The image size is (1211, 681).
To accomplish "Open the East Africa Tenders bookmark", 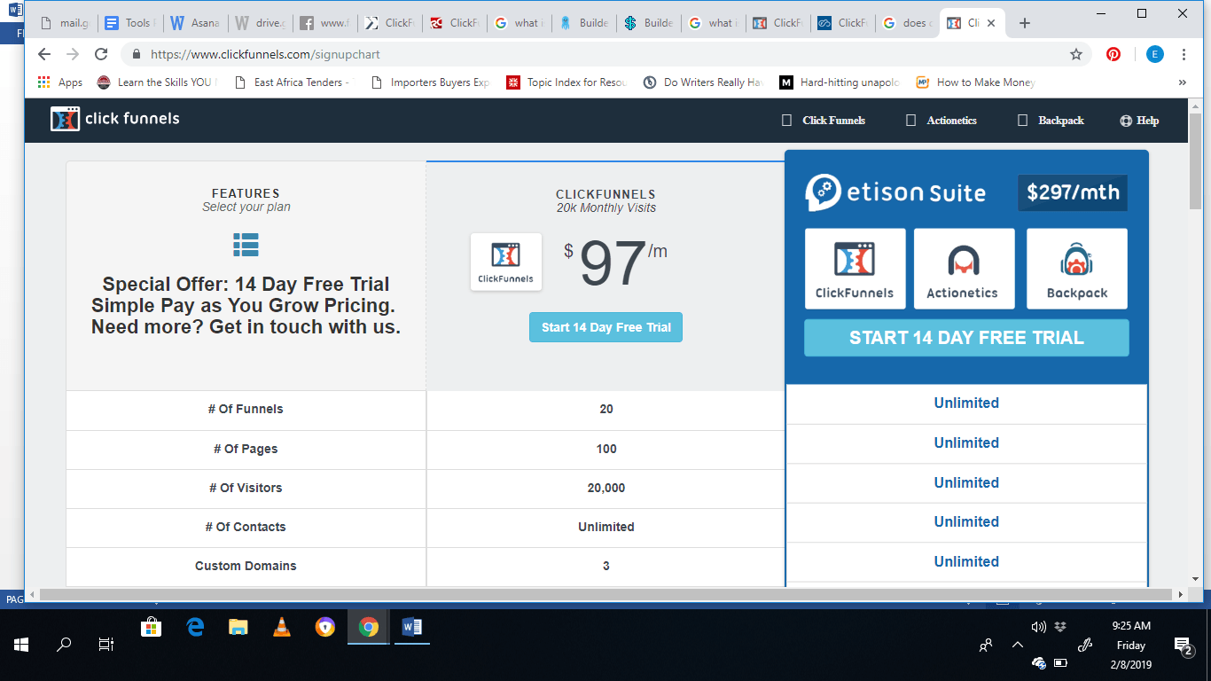I will 292,82.
